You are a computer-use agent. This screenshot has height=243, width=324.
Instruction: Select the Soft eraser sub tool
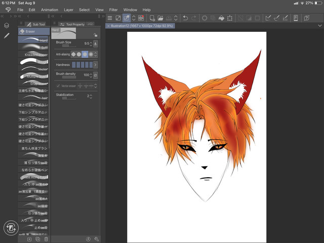[x=34, y=47]
